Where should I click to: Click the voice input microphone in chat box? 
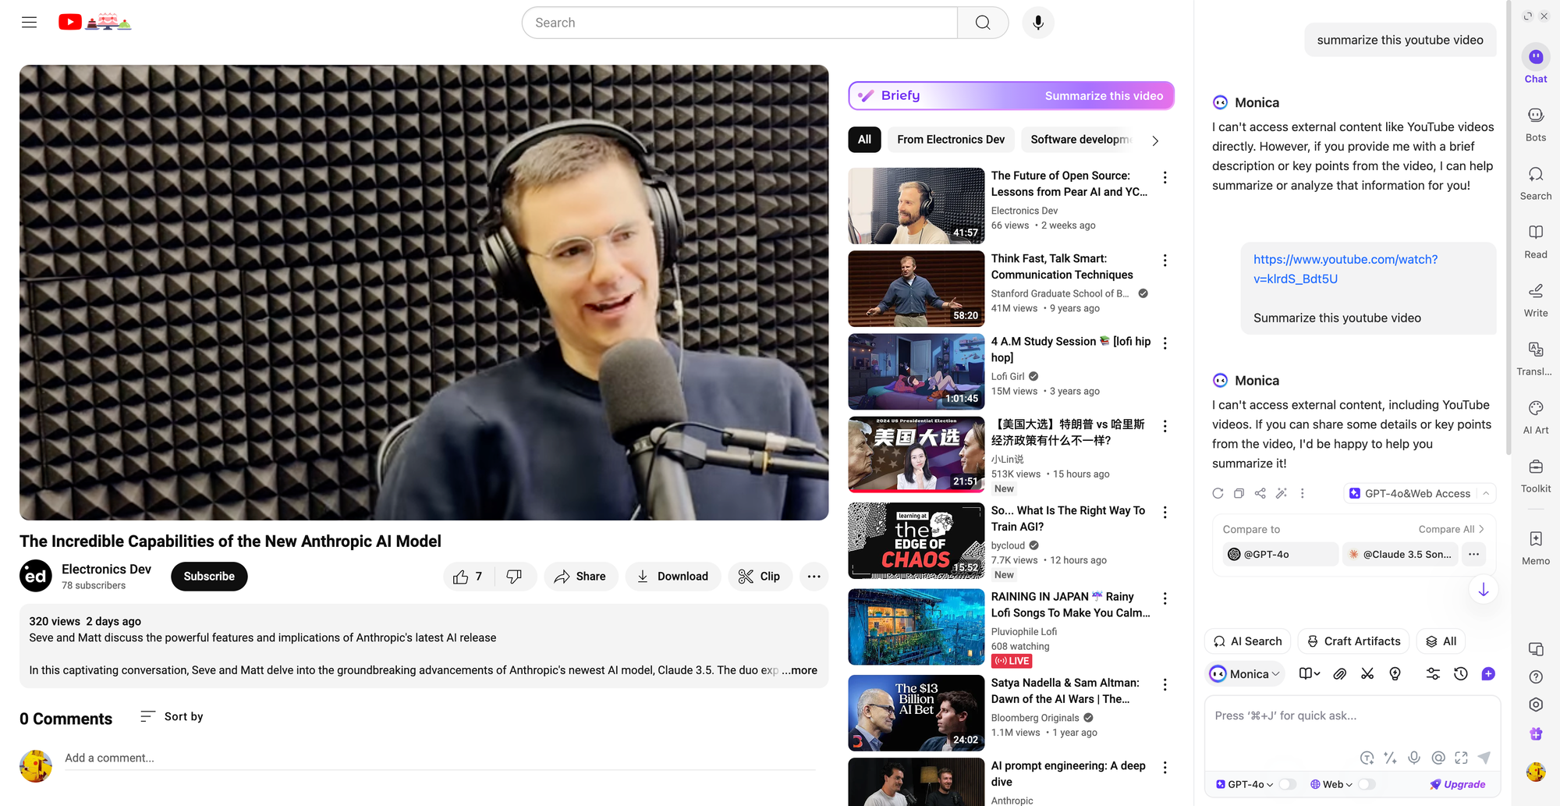[1414, 758]
